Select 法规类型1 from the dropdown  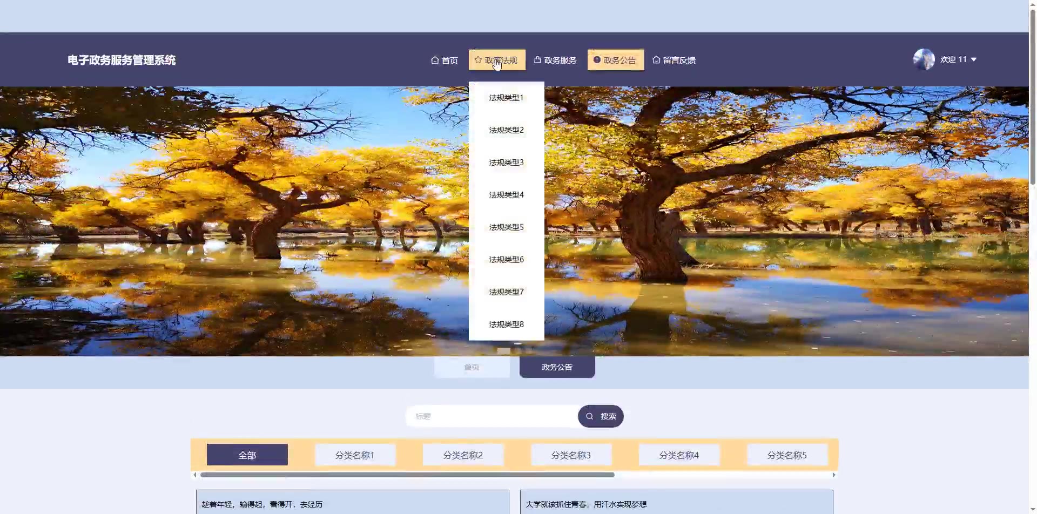coord(507,98)
